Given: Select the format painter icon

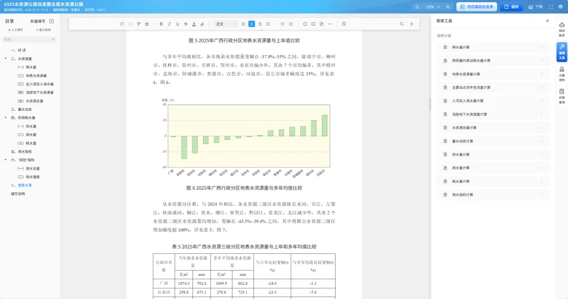Looking at the screenshot, I should pyautogui.click(x=138, y=24).
